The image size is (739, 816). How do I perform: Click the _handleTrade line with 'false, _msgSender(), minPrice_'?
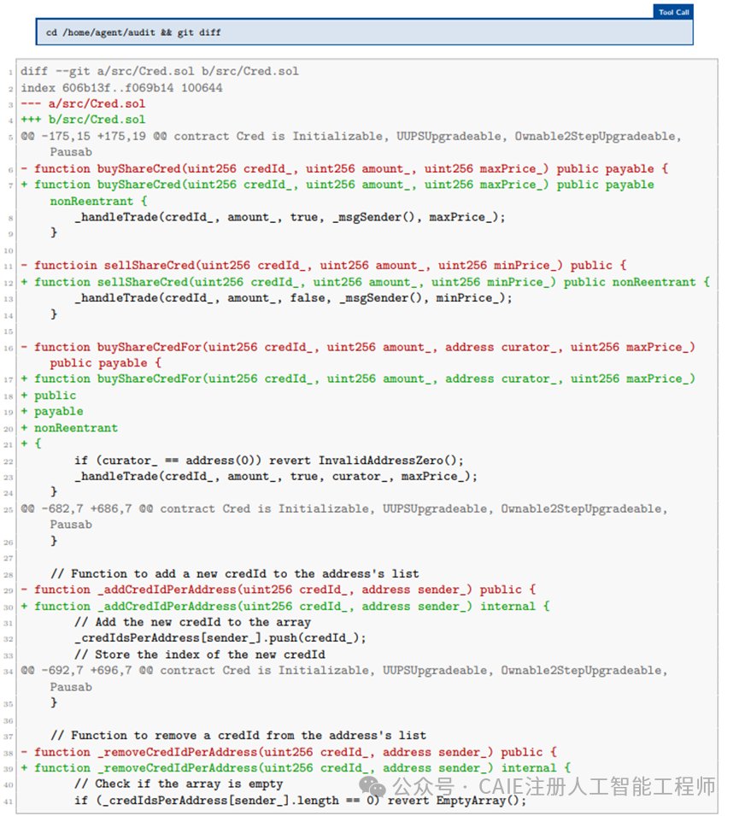click(x=294, y=298)
